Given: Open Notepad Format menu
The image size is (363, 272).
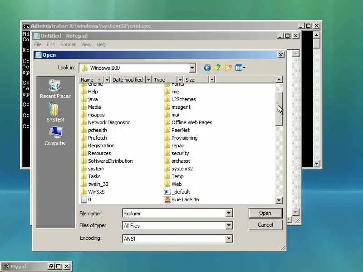Looking at the screenshot, I should (x=68, y=44).
